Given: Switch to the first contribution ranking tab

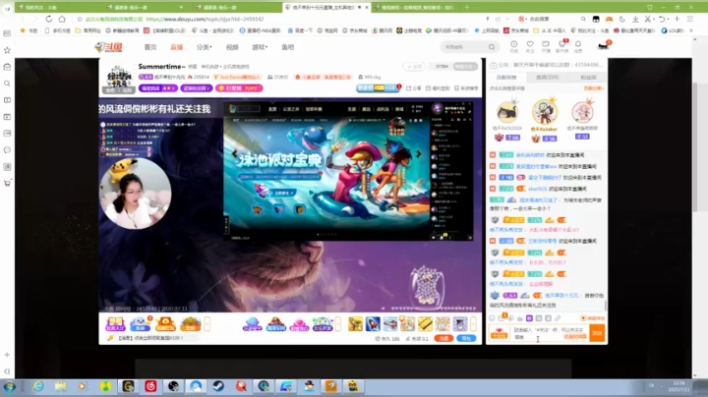Looking at the screenshot, I should click(x=506, y=78).
